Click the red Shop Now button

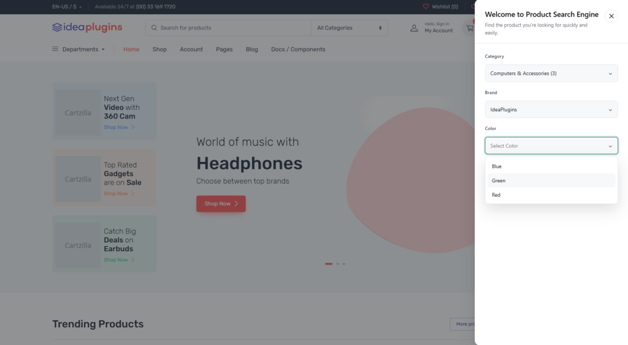(x=221, y=204)
